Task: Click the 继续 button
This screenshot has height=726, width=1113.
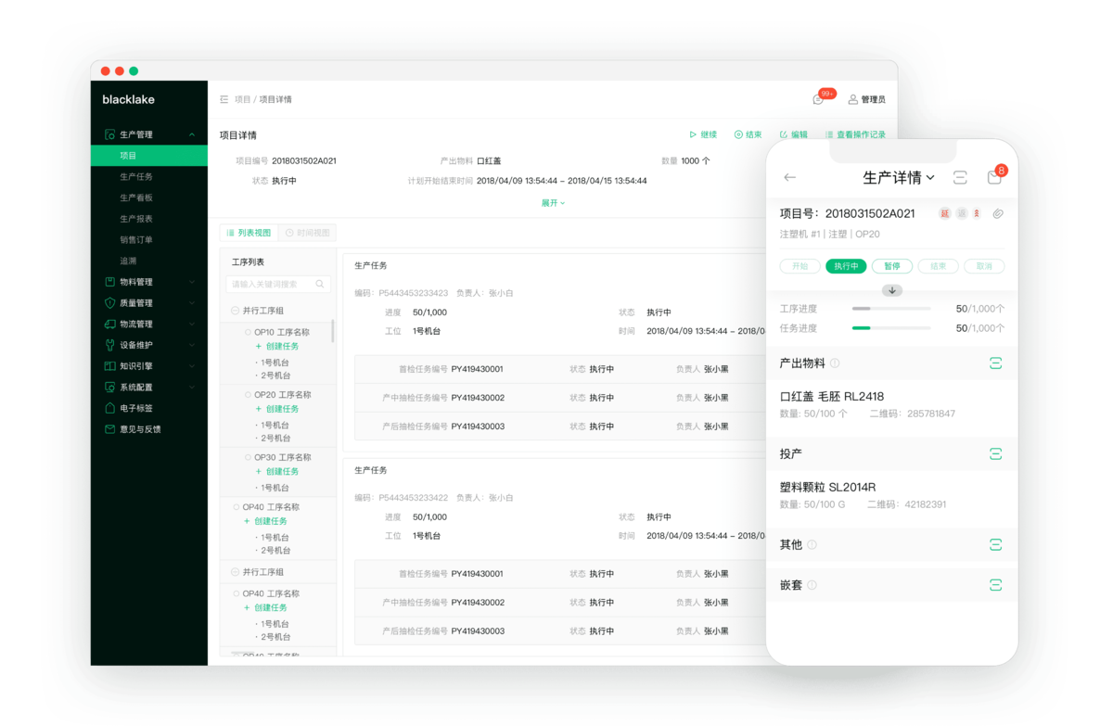Action: coord(703,134)
